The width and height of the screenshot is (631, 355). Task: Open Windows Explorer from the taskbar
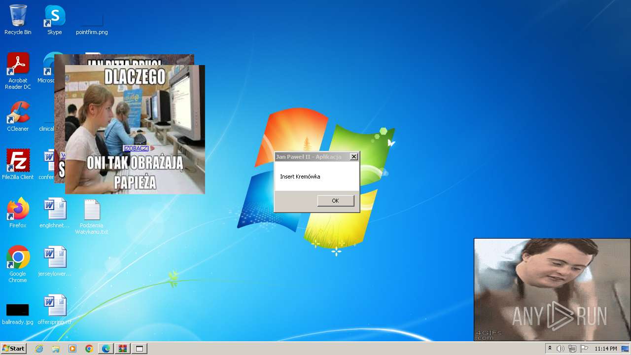point(56,349)
